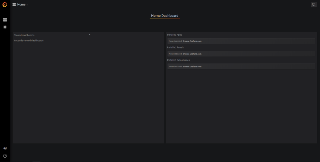This screenshot has width=320, height=162.
Task: Click the dashboard grid icon beside Home
Action: coord(14,4)
